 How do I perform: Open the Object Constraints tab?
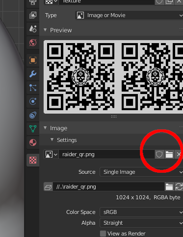click(x=33, y=115)
